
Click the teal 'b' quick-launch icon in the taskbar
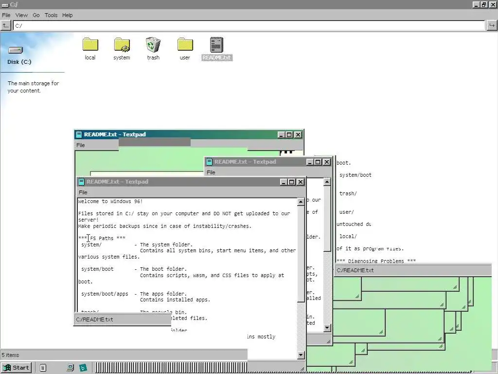click(83, 368)
